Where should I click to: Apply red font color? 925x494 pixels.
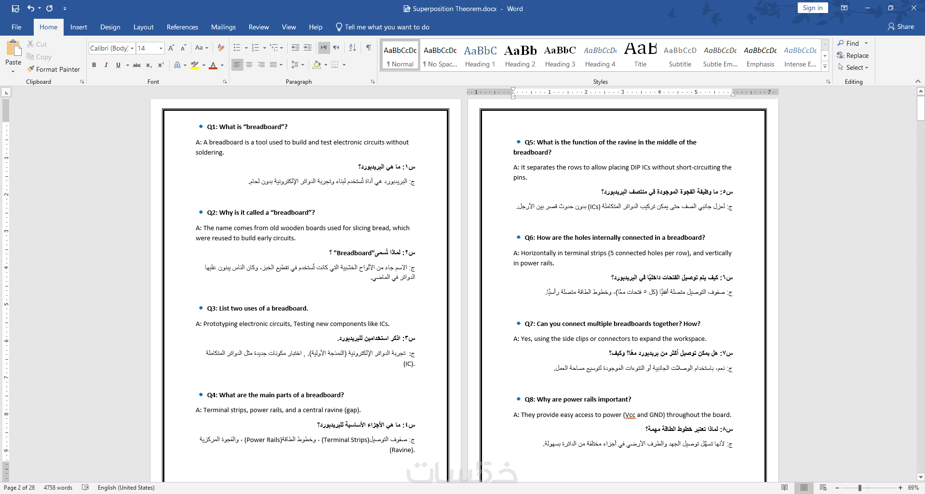(213, 65)
